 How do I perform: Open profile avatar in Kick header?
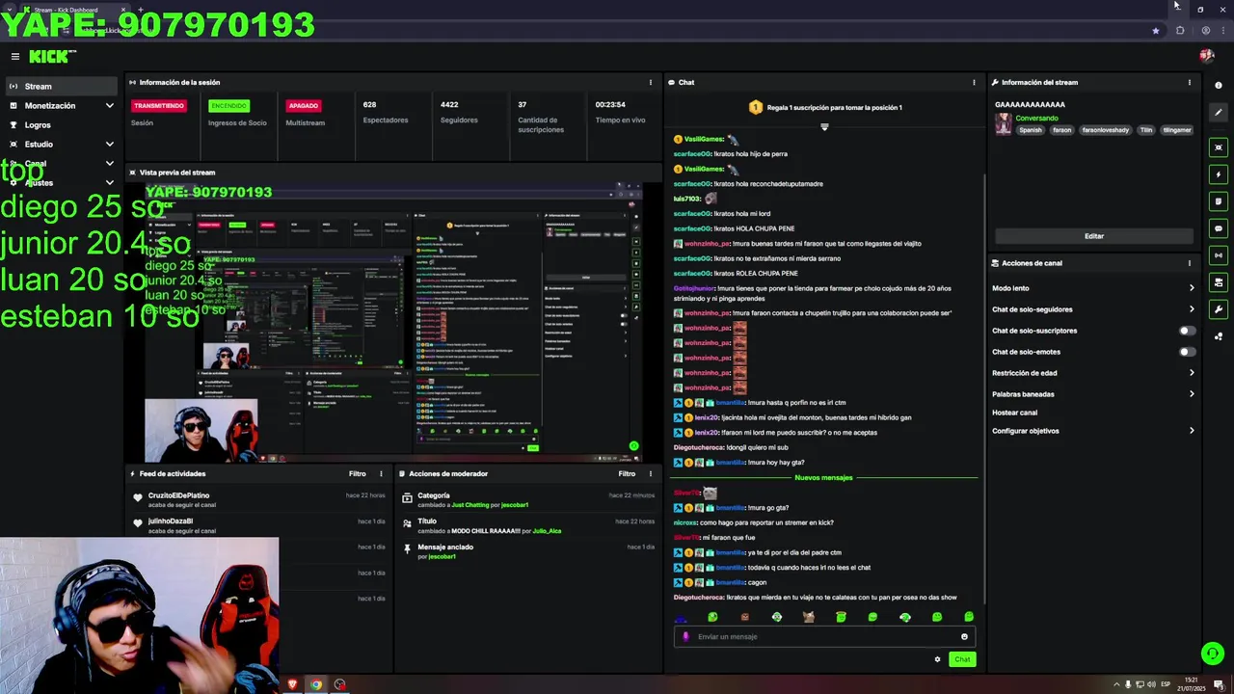(x=1206, y=56)
